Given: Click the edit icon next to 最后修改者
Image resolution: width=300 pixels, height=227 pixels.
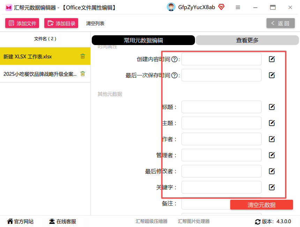Looking at the screenshot, I should click(272, 171).
